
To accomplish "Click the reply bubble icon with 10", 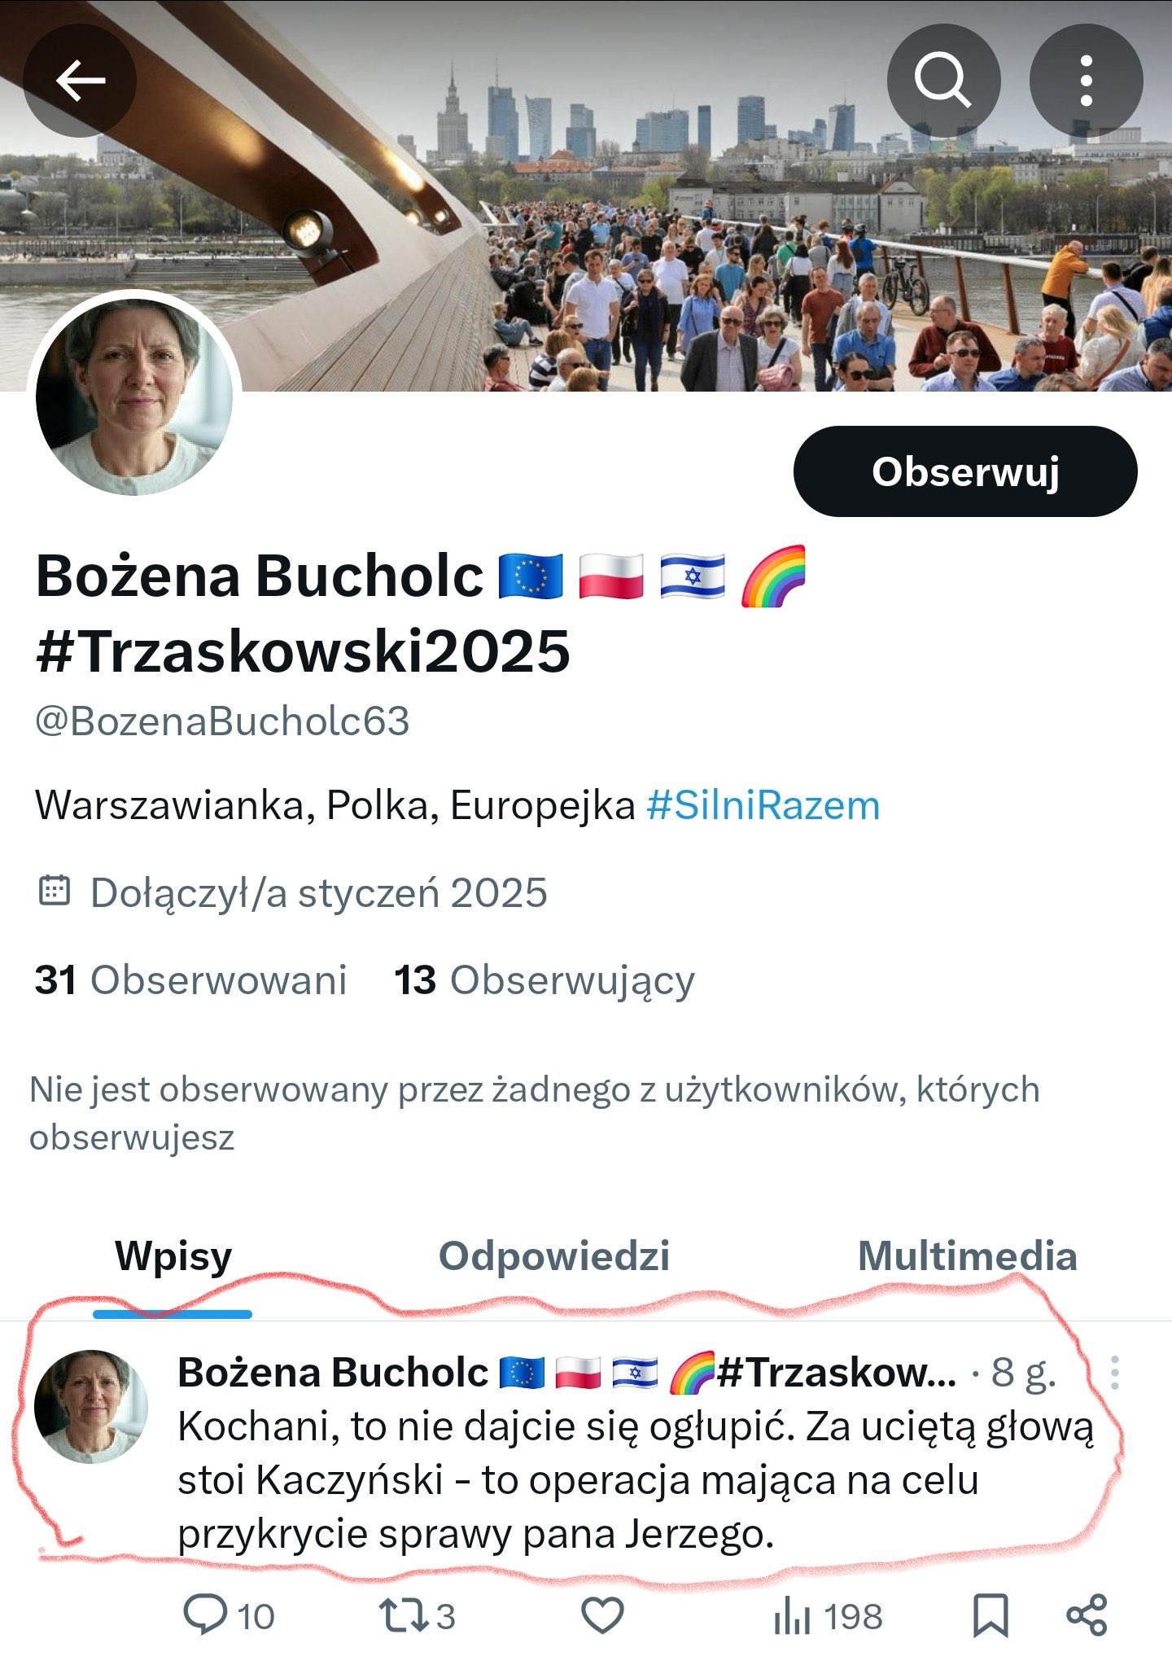I will (x=229, y=1616).
